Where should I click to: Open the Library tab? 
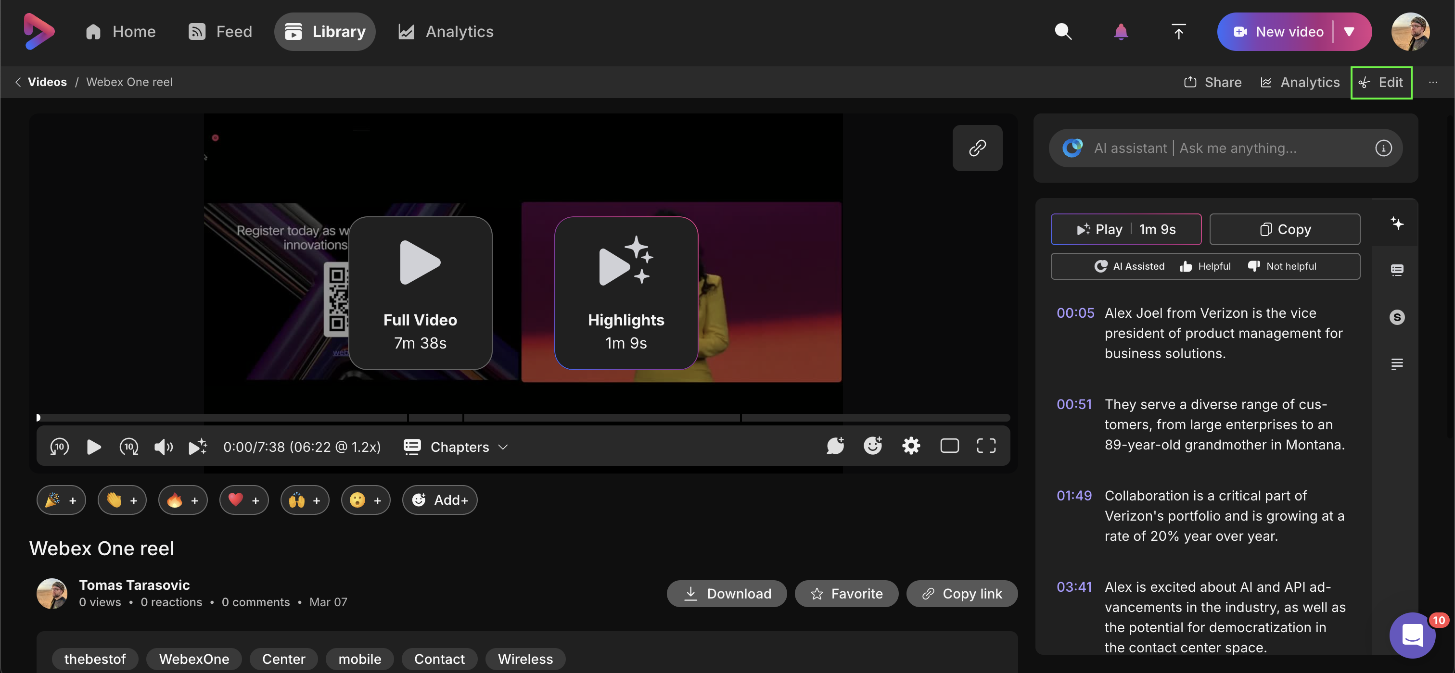click(x=325, y=32)
